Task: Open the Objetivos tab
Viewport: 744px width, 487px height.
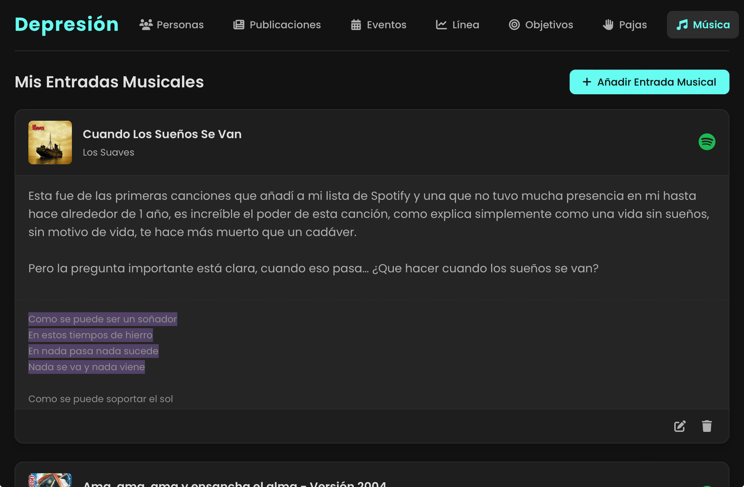Action: pyautogui.click(x=549, y=25)
